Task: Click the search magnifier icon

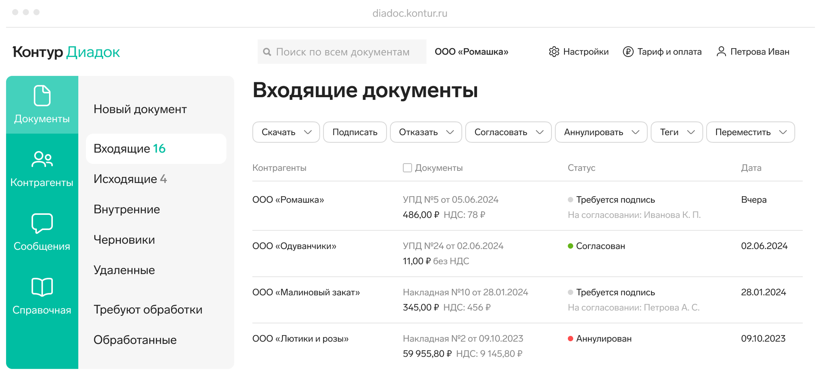Action: [x=267, y=52]
